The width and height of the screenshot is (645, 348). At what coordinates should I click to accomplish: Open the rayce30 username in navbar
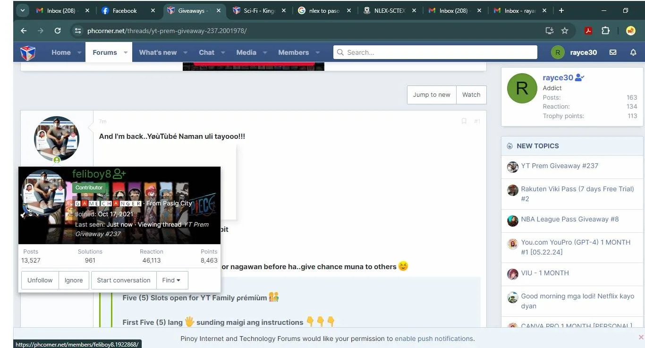point(584,52)
